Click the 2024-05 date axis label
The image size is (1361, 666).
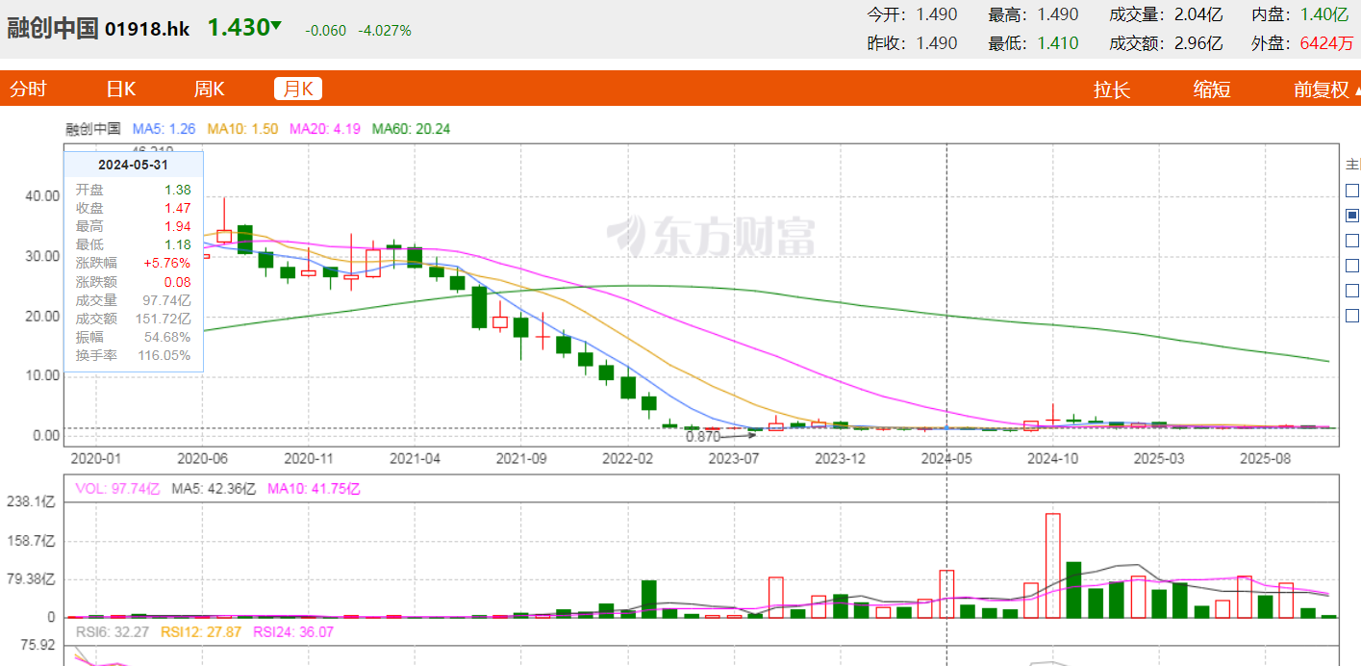coord(946,459)
